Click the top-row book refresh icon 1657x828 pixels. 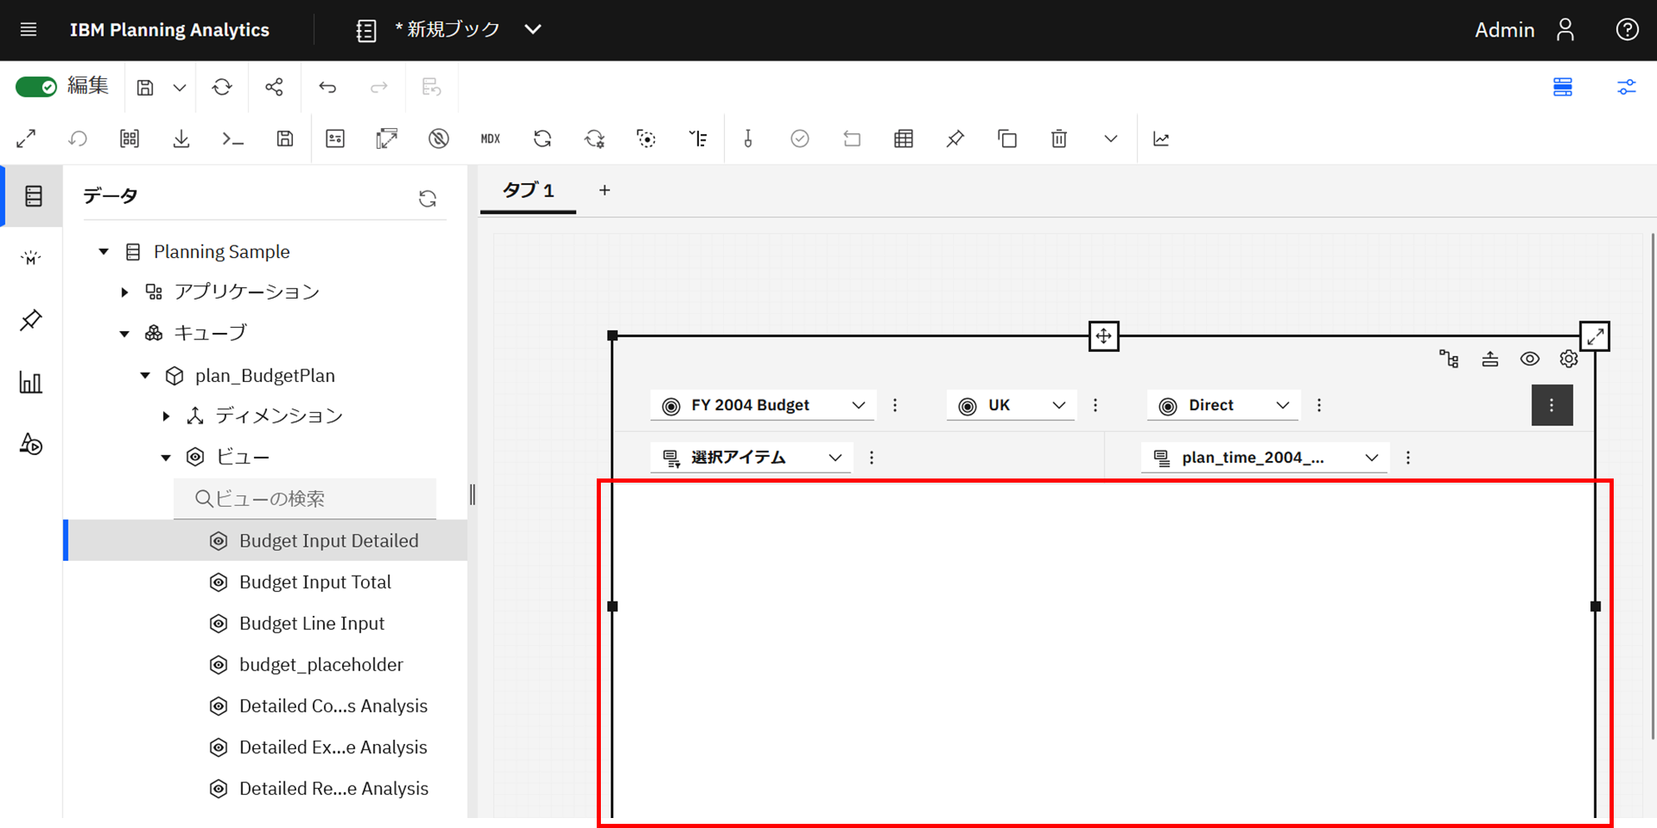(222, 87)
